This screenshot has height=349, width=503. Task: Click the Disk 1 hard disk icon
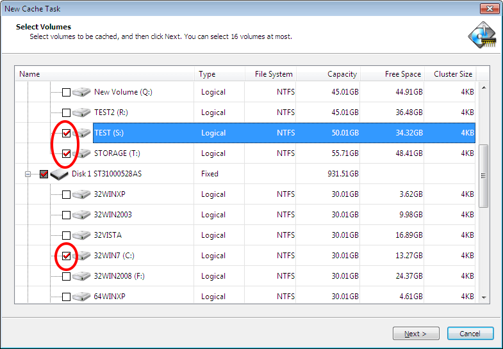(60, 174)
